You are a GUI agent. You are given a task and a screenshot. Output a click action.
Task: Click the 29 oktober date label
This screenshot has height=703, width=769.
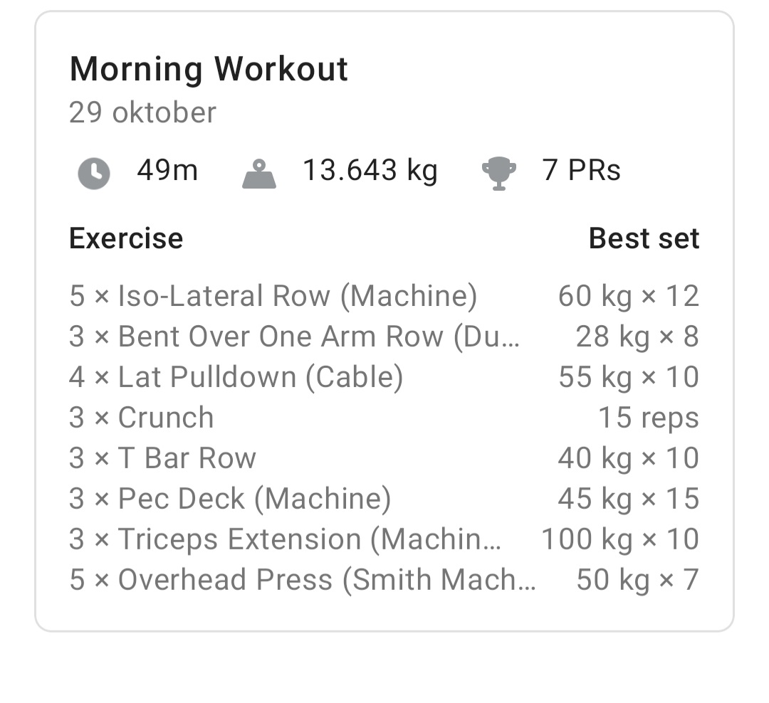pos(142,112)
